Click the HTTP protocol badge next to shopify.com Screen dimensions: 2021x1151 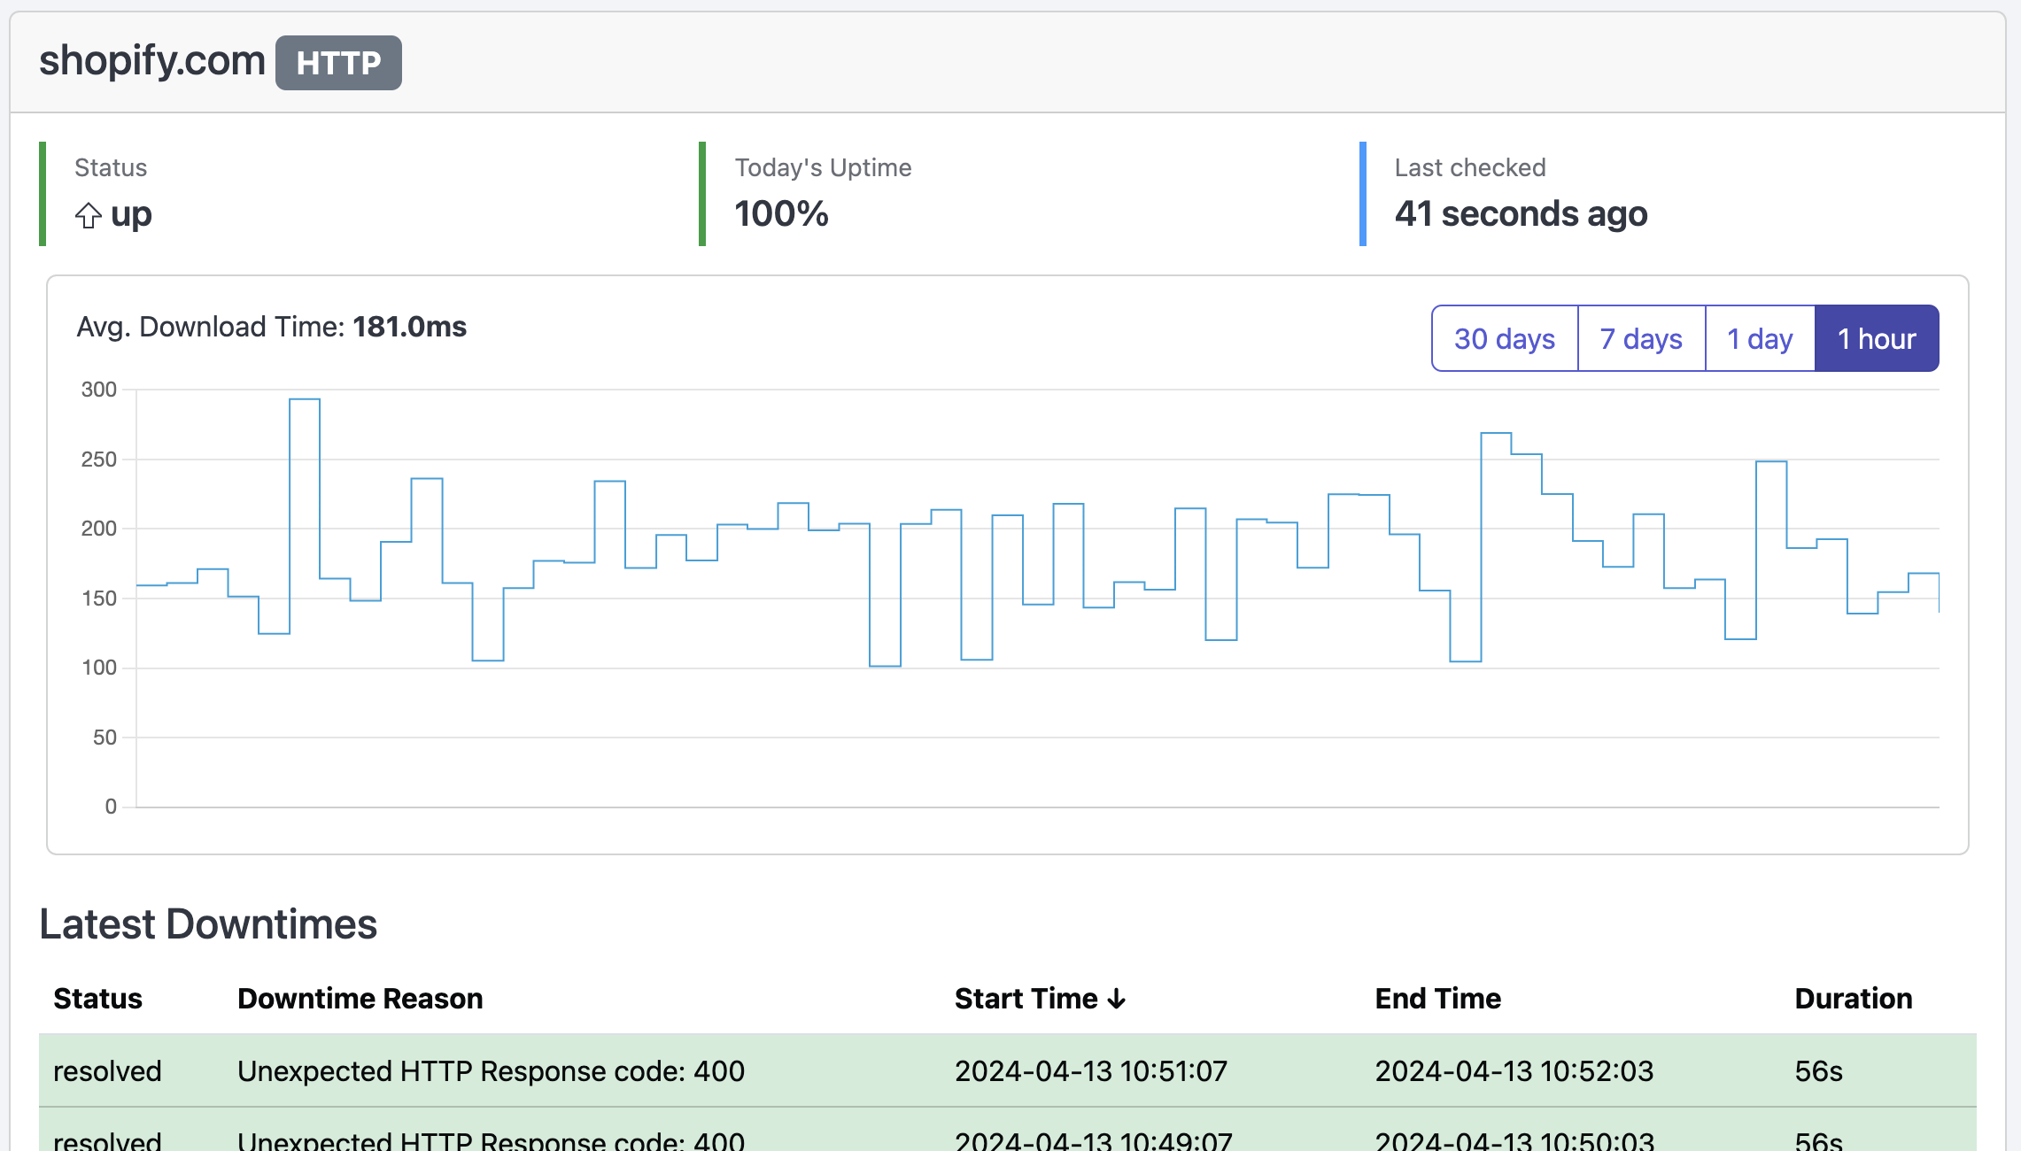[x=338, y=62]
